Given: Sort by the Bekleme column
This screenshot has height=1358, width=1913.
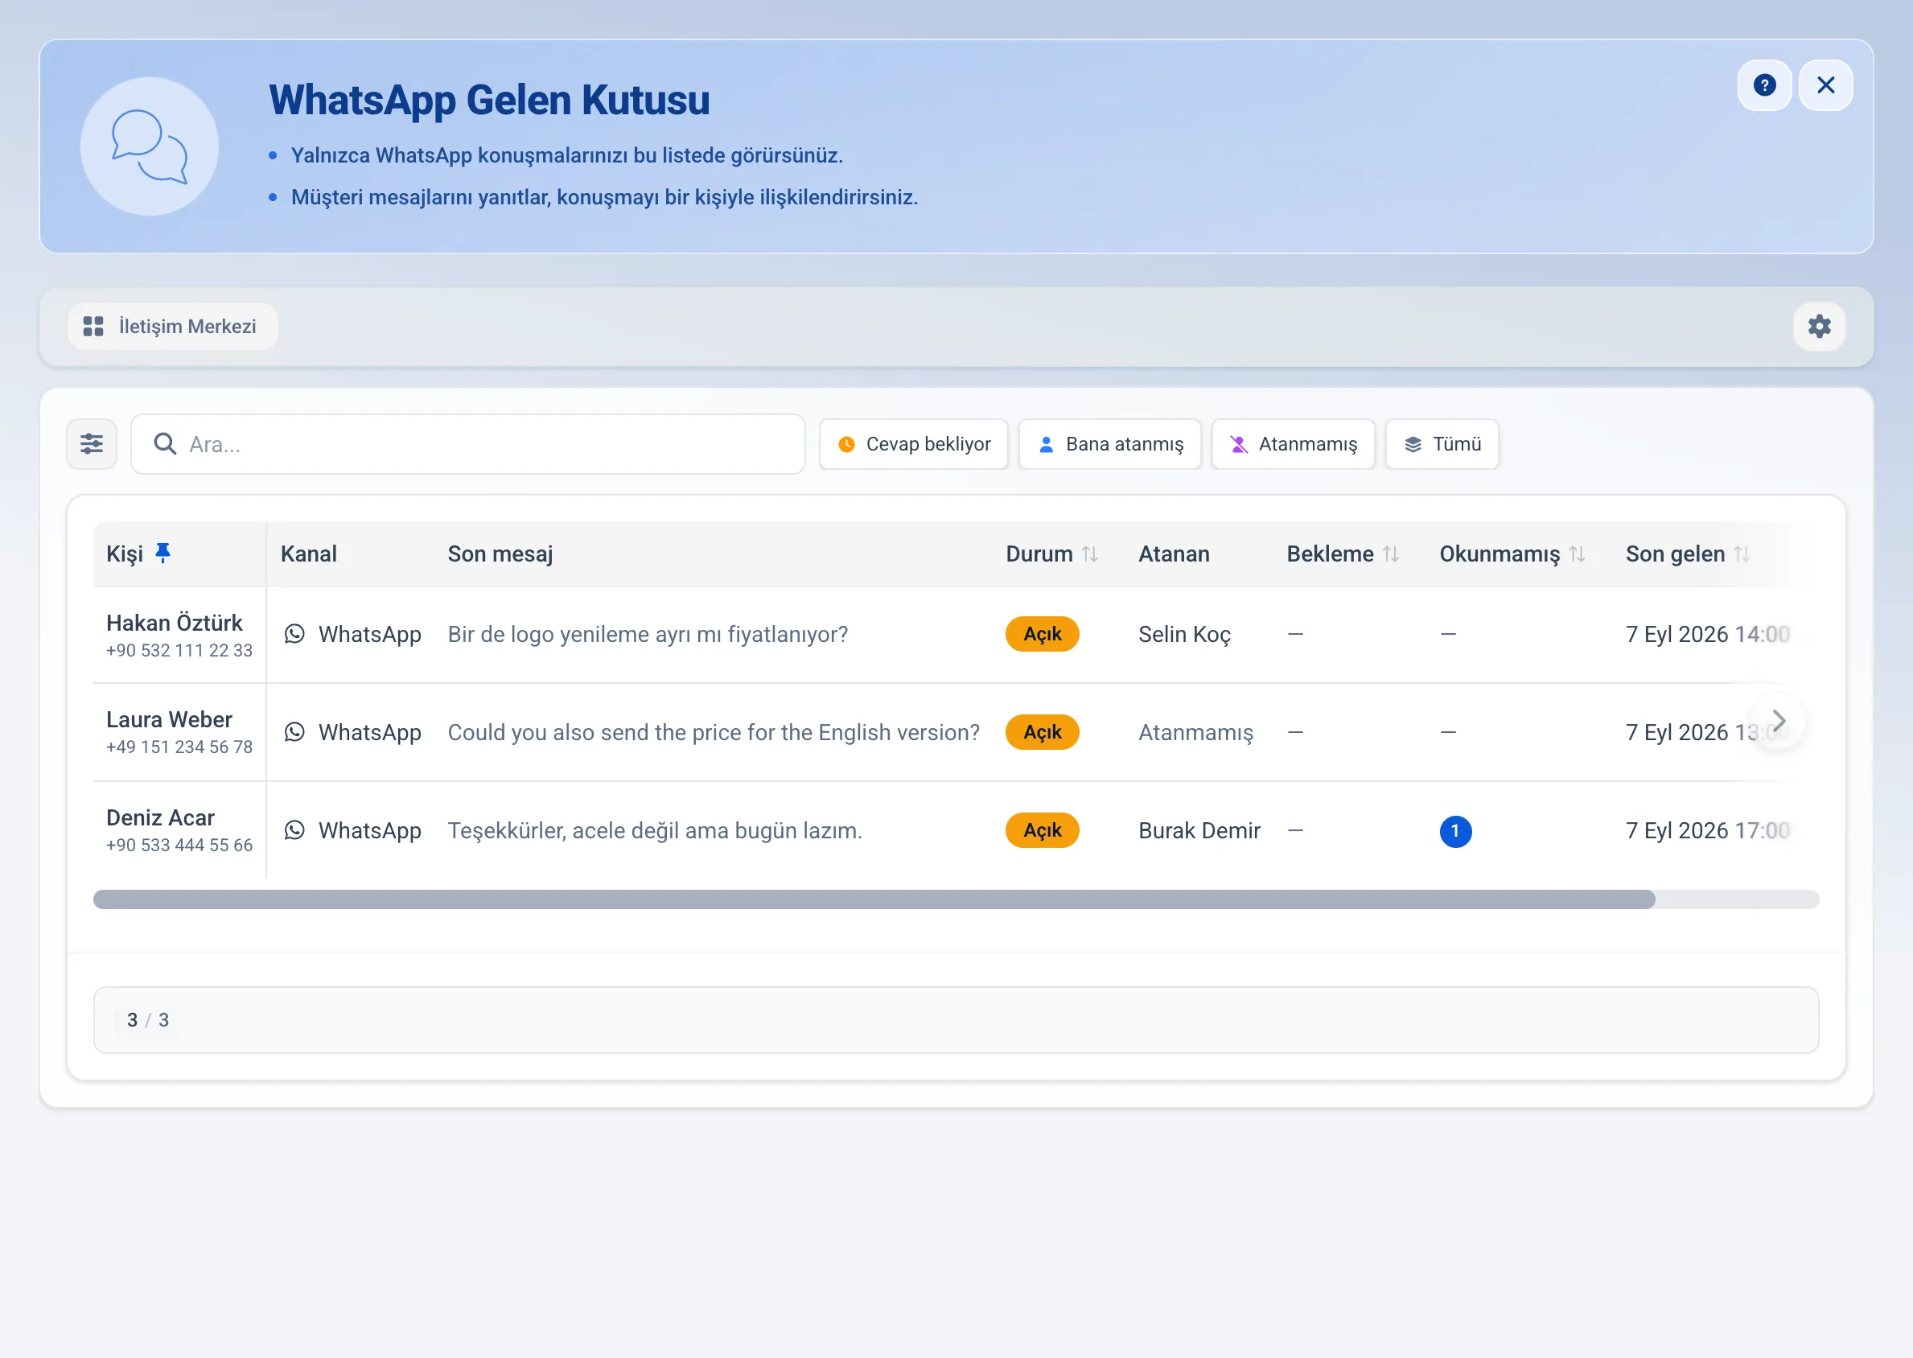Looking at the screenshot, I should [1390, 553].
